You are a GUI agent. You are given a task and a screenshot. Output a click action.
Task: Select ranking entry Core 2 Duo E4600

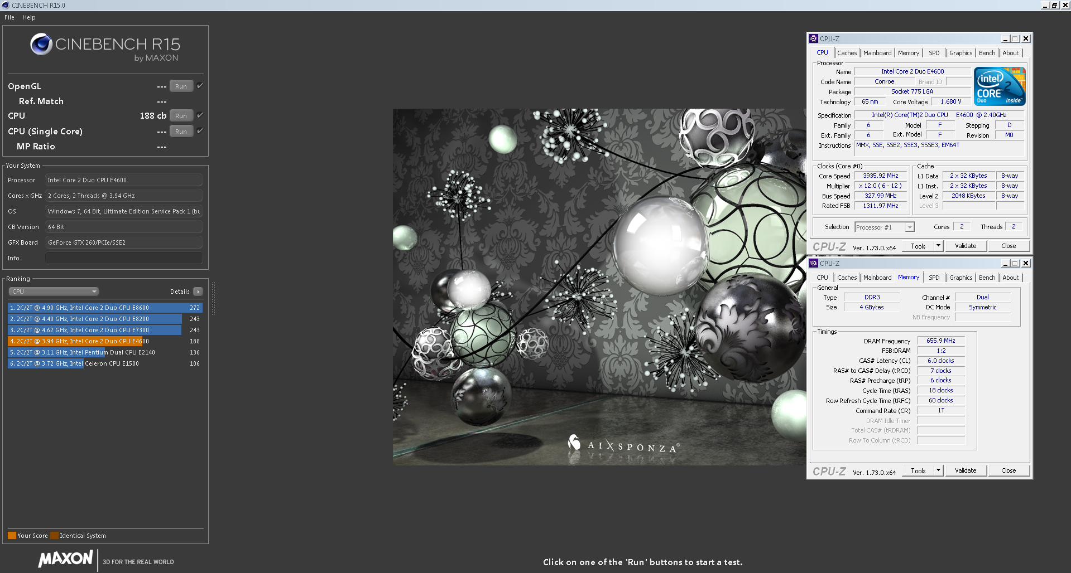pyautogui.click(x=105, y=341)
